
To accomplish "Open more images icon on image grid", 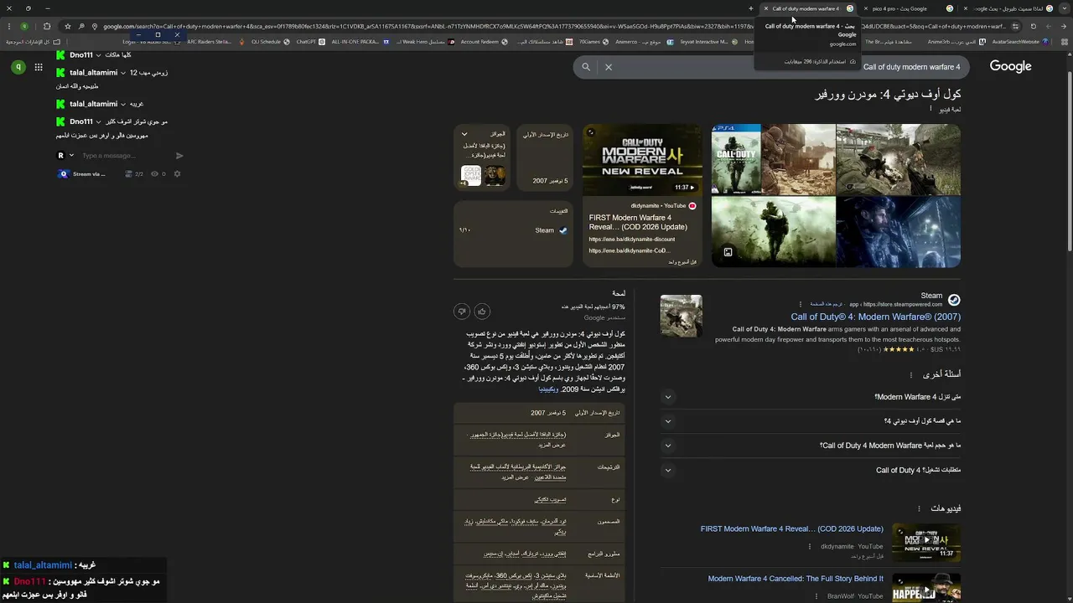I will pyautogui.click(x=728, y=252).
